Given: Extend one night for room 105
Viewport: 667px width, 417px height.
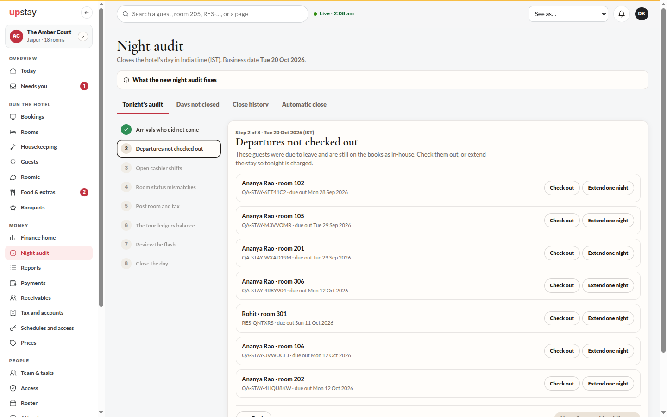Looking at the screenshot, I should click(x=608, y=221).
